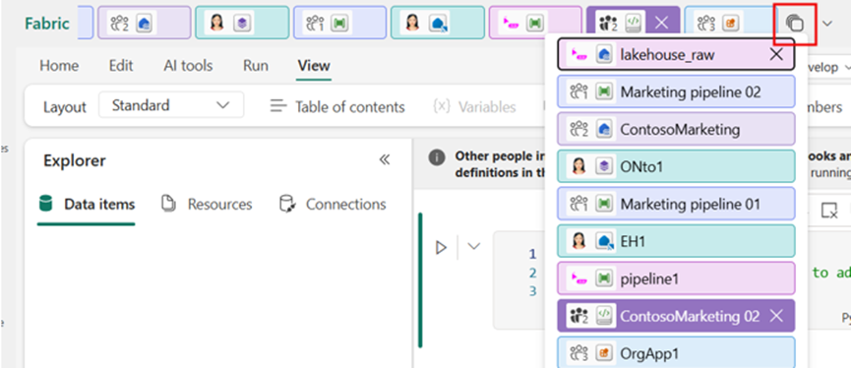Viewport: 851px width, 368px height.
Task: Click the org app icon in OrgApp1 entry
Action: tap(603, 353)
